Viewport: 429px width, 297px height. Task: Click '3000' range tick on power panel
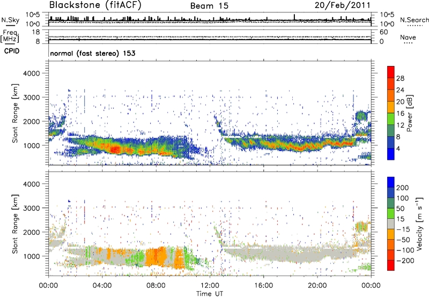click(x=31, y=98)
